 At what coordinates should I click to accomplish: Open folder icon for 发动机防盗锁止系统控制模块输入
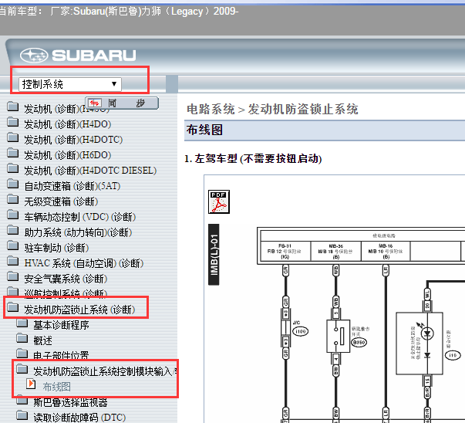point(22,369)
